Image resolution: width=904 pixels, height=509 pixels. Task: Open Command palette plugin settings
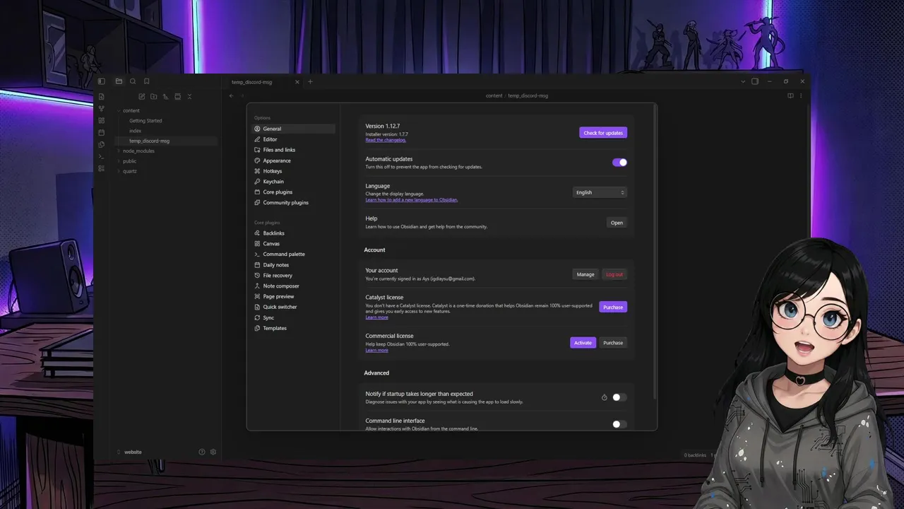(x=293, y=255)
